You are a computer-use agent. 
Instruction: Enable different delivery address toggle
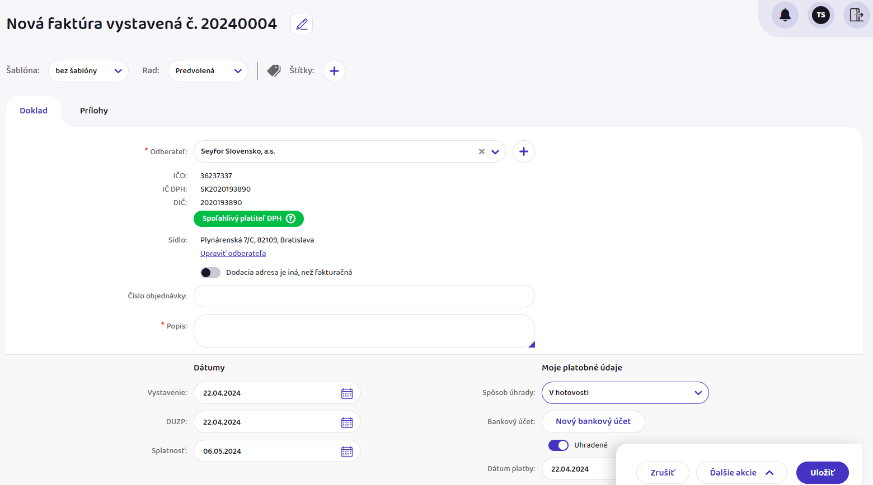click(x=210, y=273)
